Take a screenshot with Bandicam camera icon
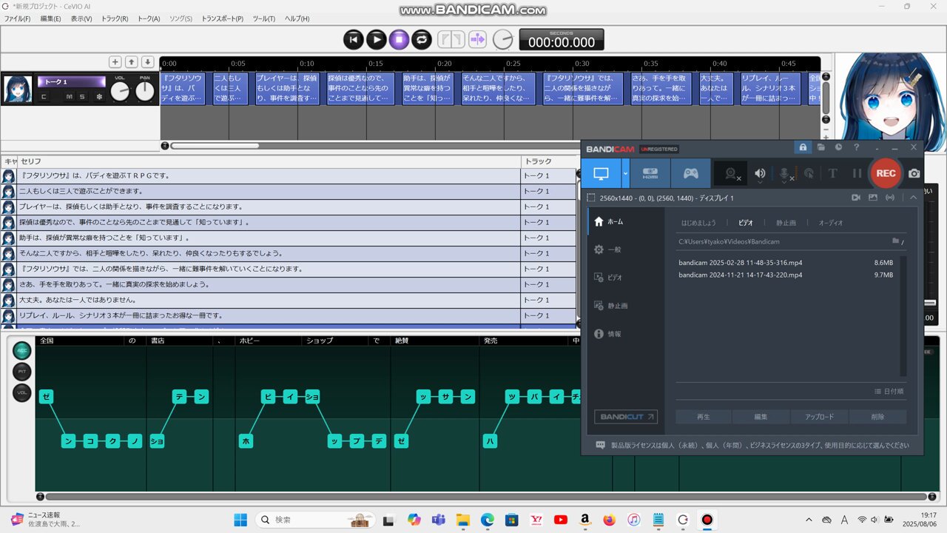 [x=914, y=173]
